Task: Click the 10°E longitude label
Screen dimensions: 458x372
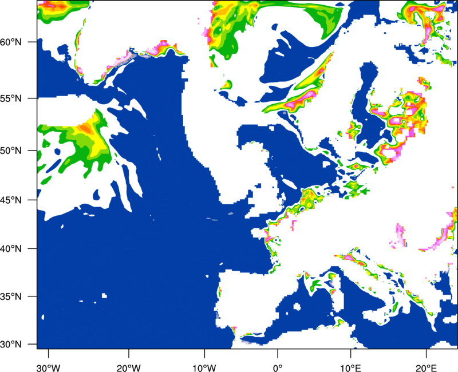Action: [x=351, y=368]
